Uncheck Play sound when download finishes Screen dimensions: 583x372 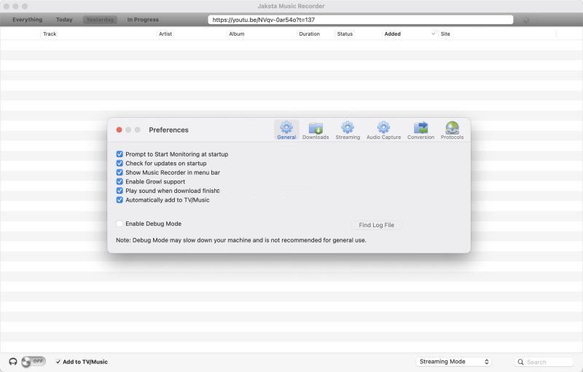(120, 191)
